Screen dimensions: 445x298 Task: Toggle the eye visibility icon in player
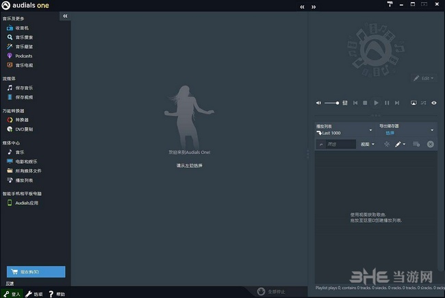click(434, 103)
